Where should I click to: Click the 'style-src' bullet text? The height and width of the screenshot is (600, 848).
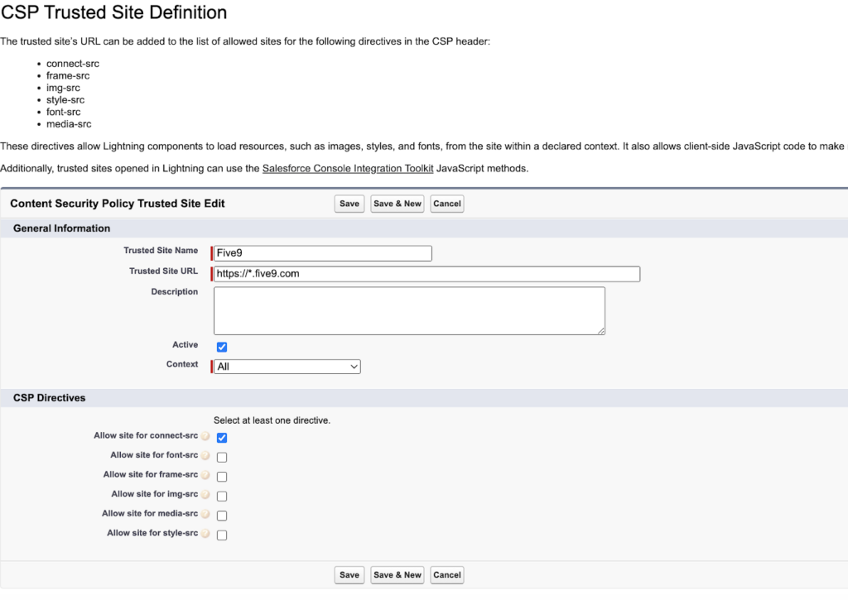click(65, 100)
